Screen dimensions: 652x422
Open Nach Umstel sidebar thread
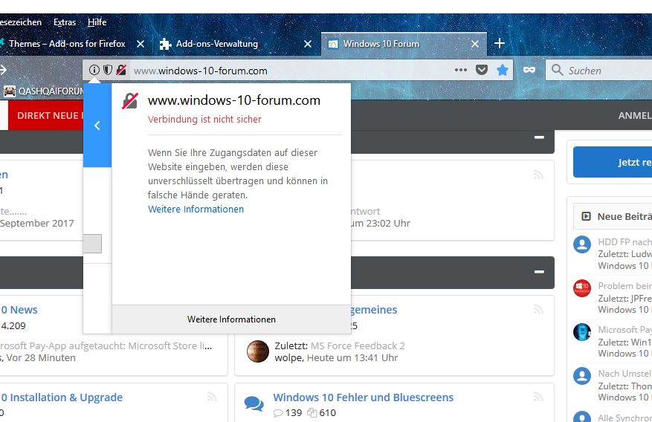tap(625, 374)
